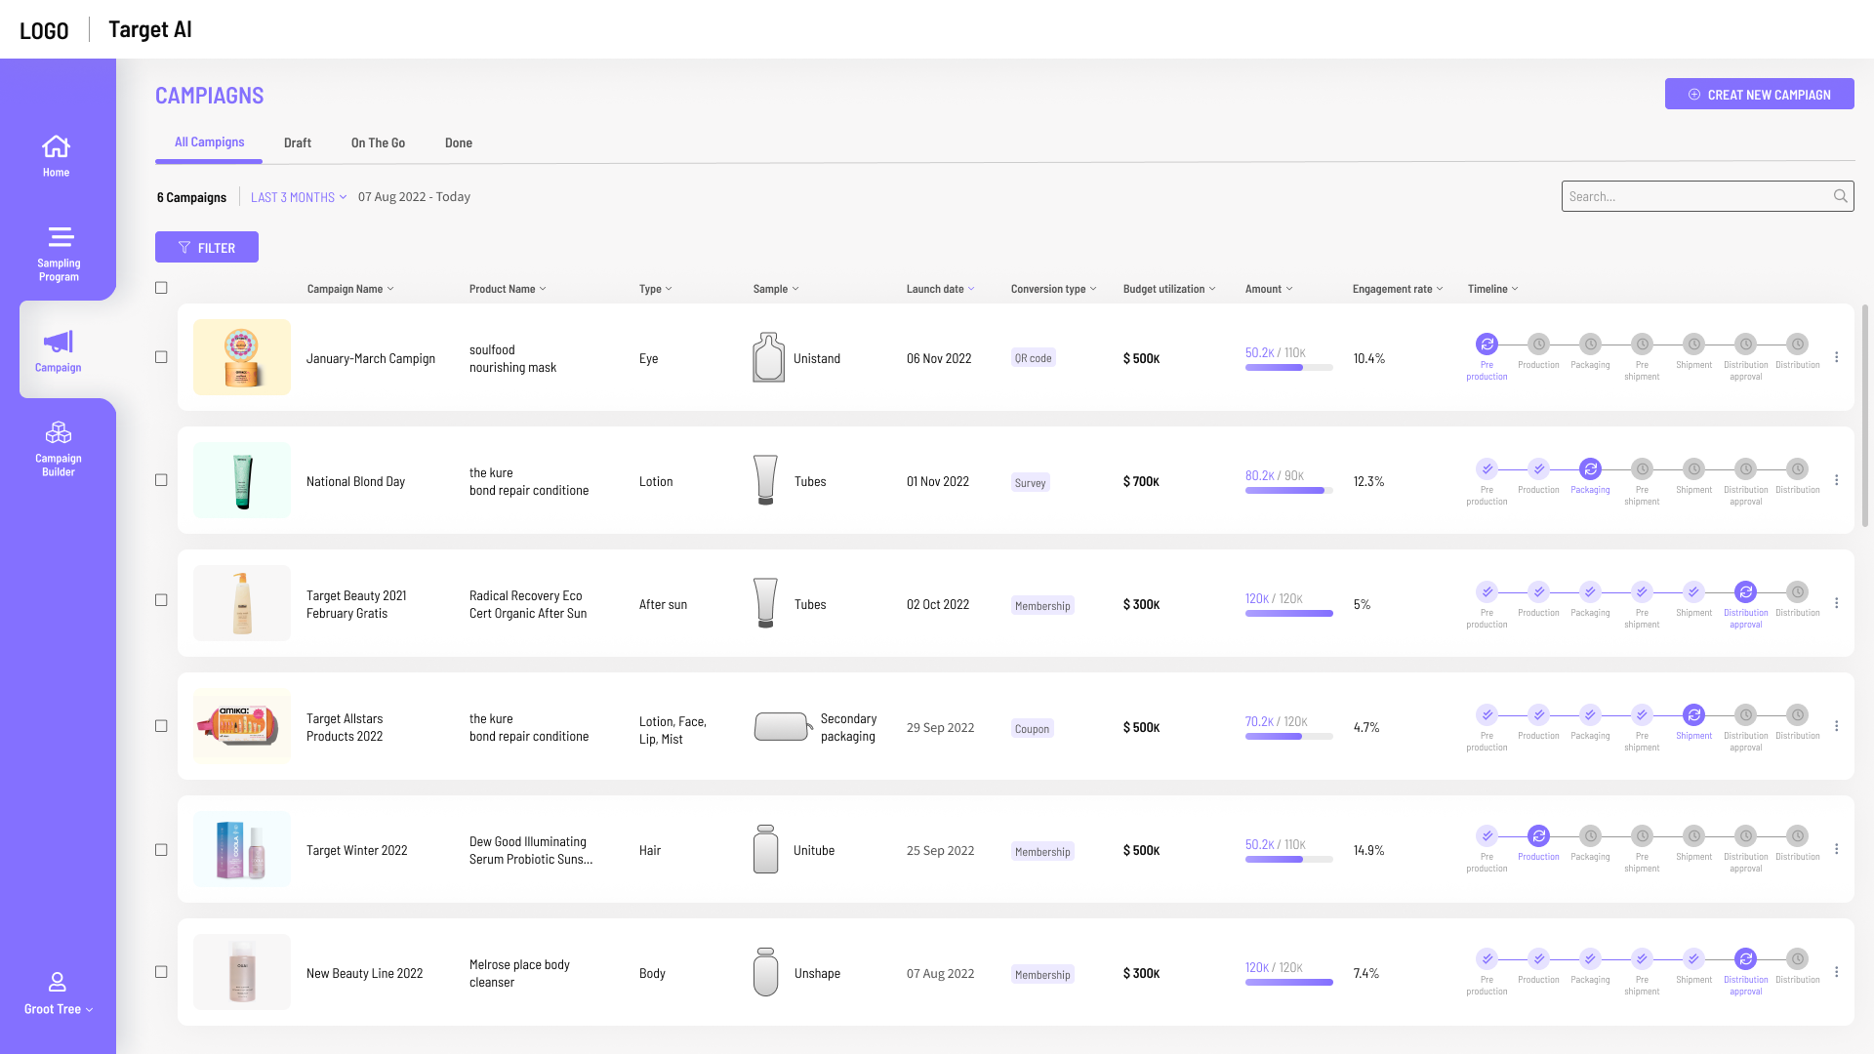Image resolution: width=1874 pixels, height=1054 pixels.
Task: Open more options for National Blond Day
Action: click(1836, 480)
